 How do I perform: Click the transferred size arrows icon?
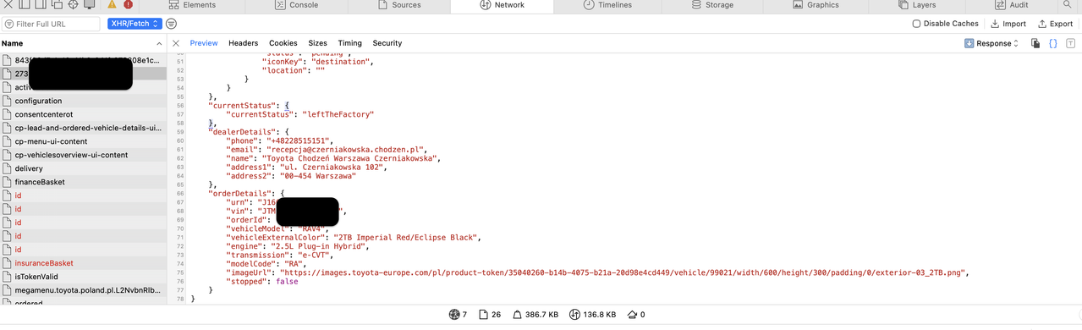575,315
